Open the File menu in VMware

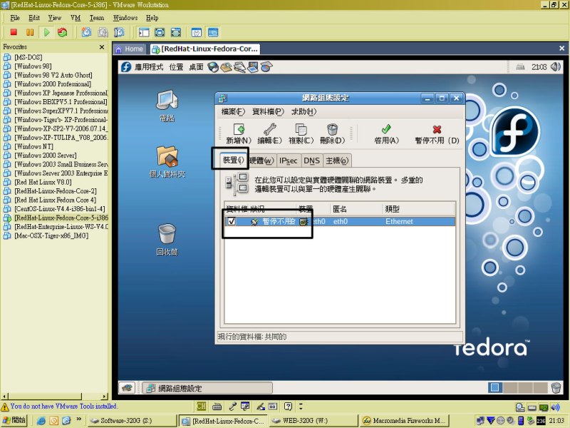coord(15,17)
